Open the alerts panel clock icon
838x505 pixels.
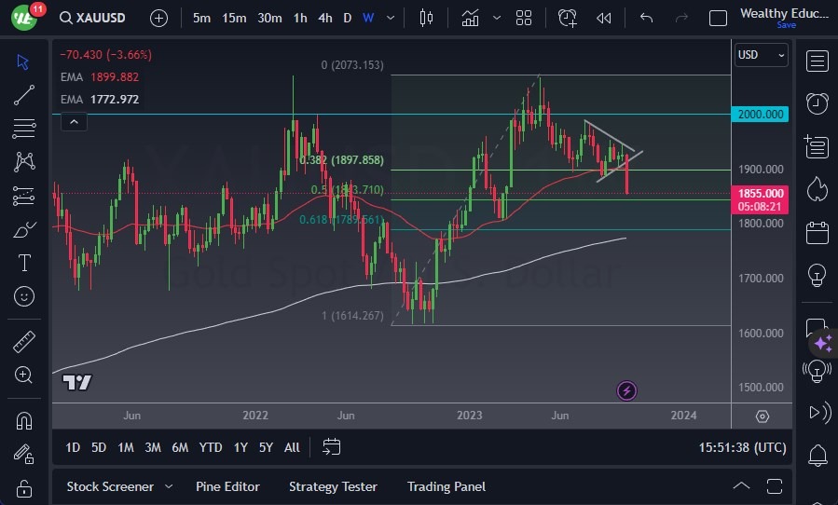817,102
